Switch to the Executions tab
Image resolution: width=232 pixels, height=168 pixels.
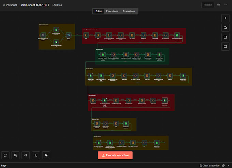(112, 11)
